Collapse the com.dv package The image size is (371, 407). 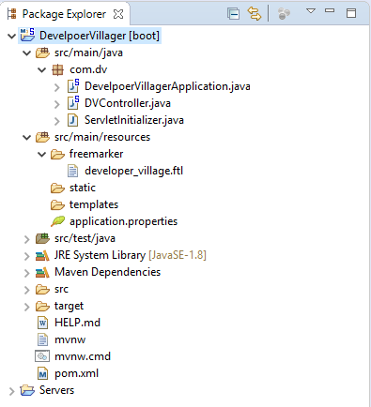coord(42,69)
